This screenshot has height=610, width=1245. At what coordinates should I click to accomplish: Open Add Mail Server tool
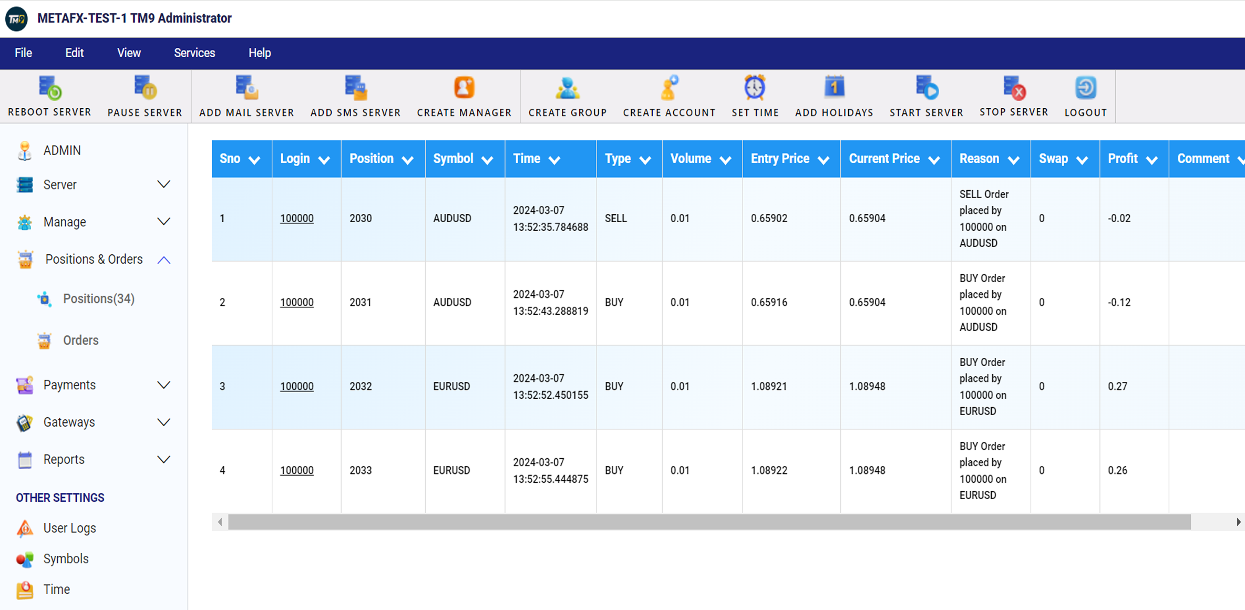click(246, 88)
